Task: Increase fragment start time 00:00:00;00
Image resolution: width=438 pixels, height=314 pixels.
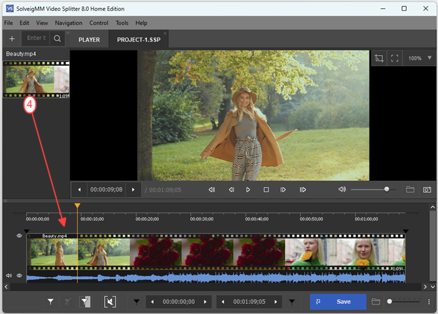Action: click(205, 302)
